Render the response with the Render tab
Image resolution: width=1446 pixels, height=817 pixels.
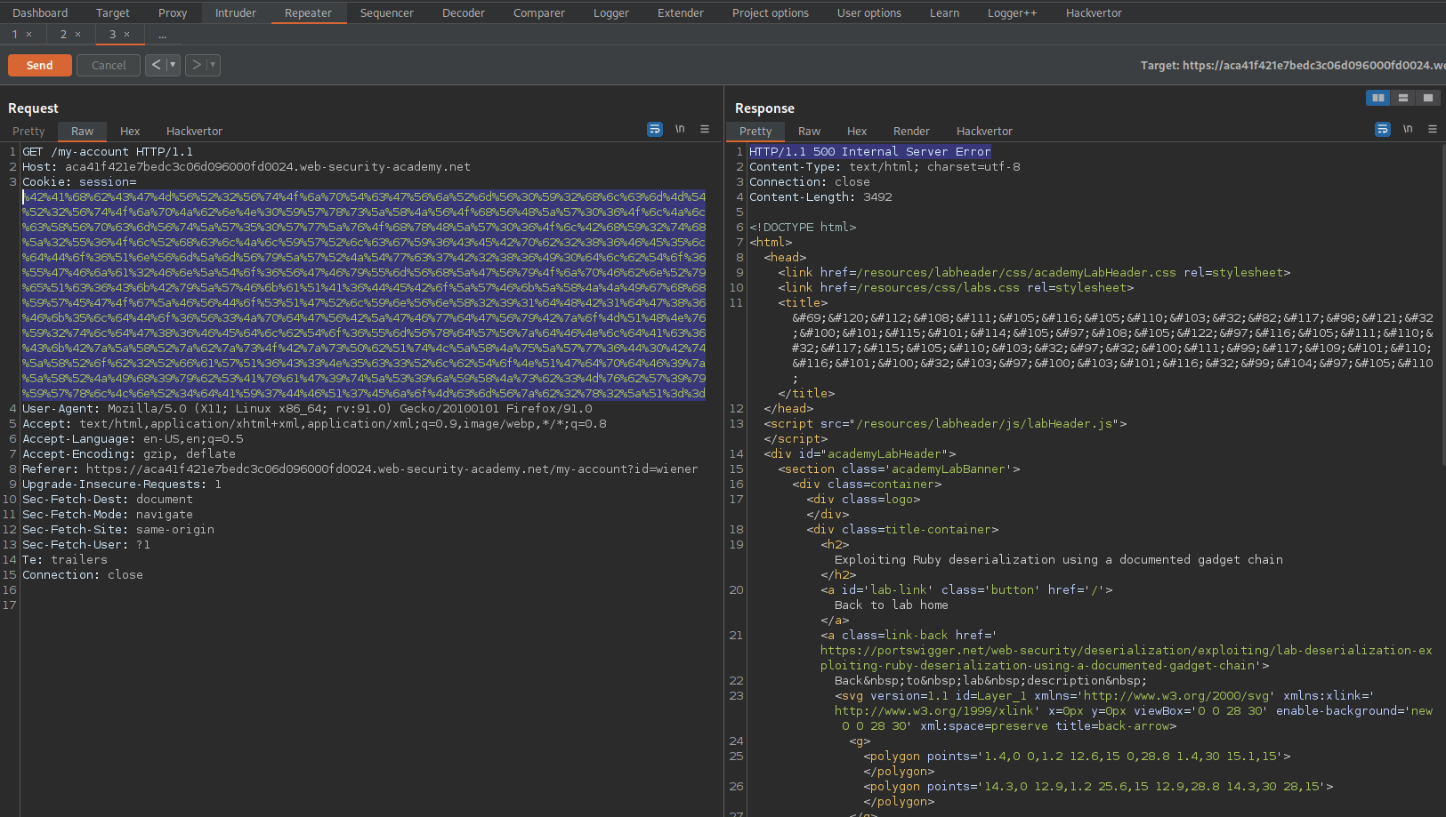[x=911, y=131]
